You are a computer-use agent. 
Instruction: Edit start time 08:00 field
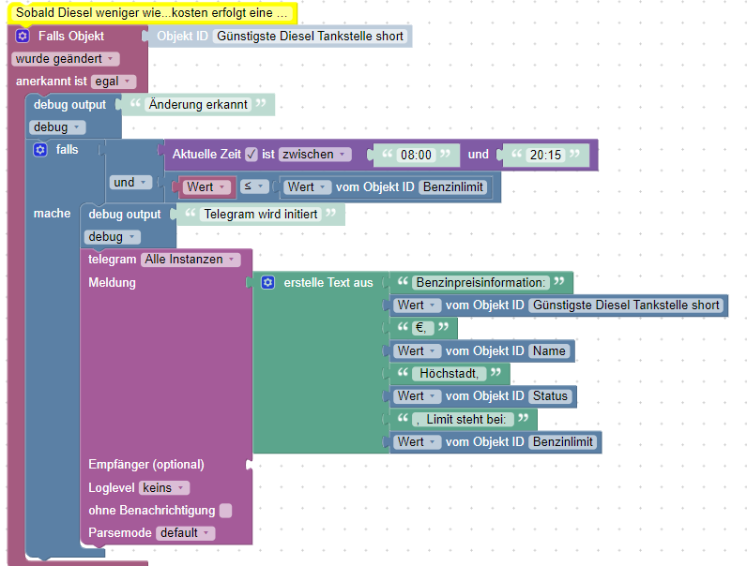point(416,155)
